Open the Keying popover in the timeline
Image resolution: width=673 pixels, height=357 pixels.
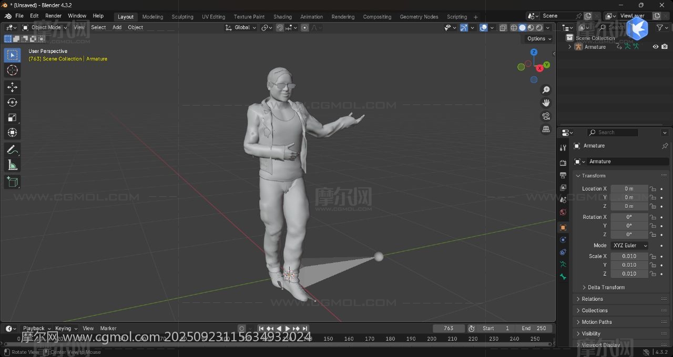pos(65,329)
